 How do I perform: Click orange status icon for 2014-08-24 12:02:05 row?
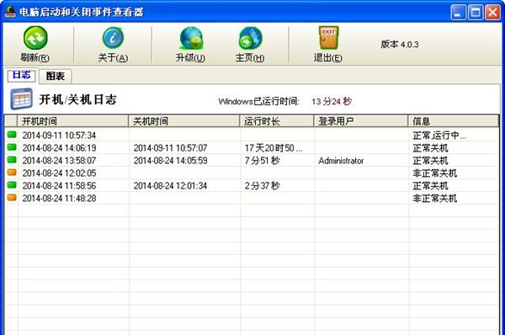12,173
